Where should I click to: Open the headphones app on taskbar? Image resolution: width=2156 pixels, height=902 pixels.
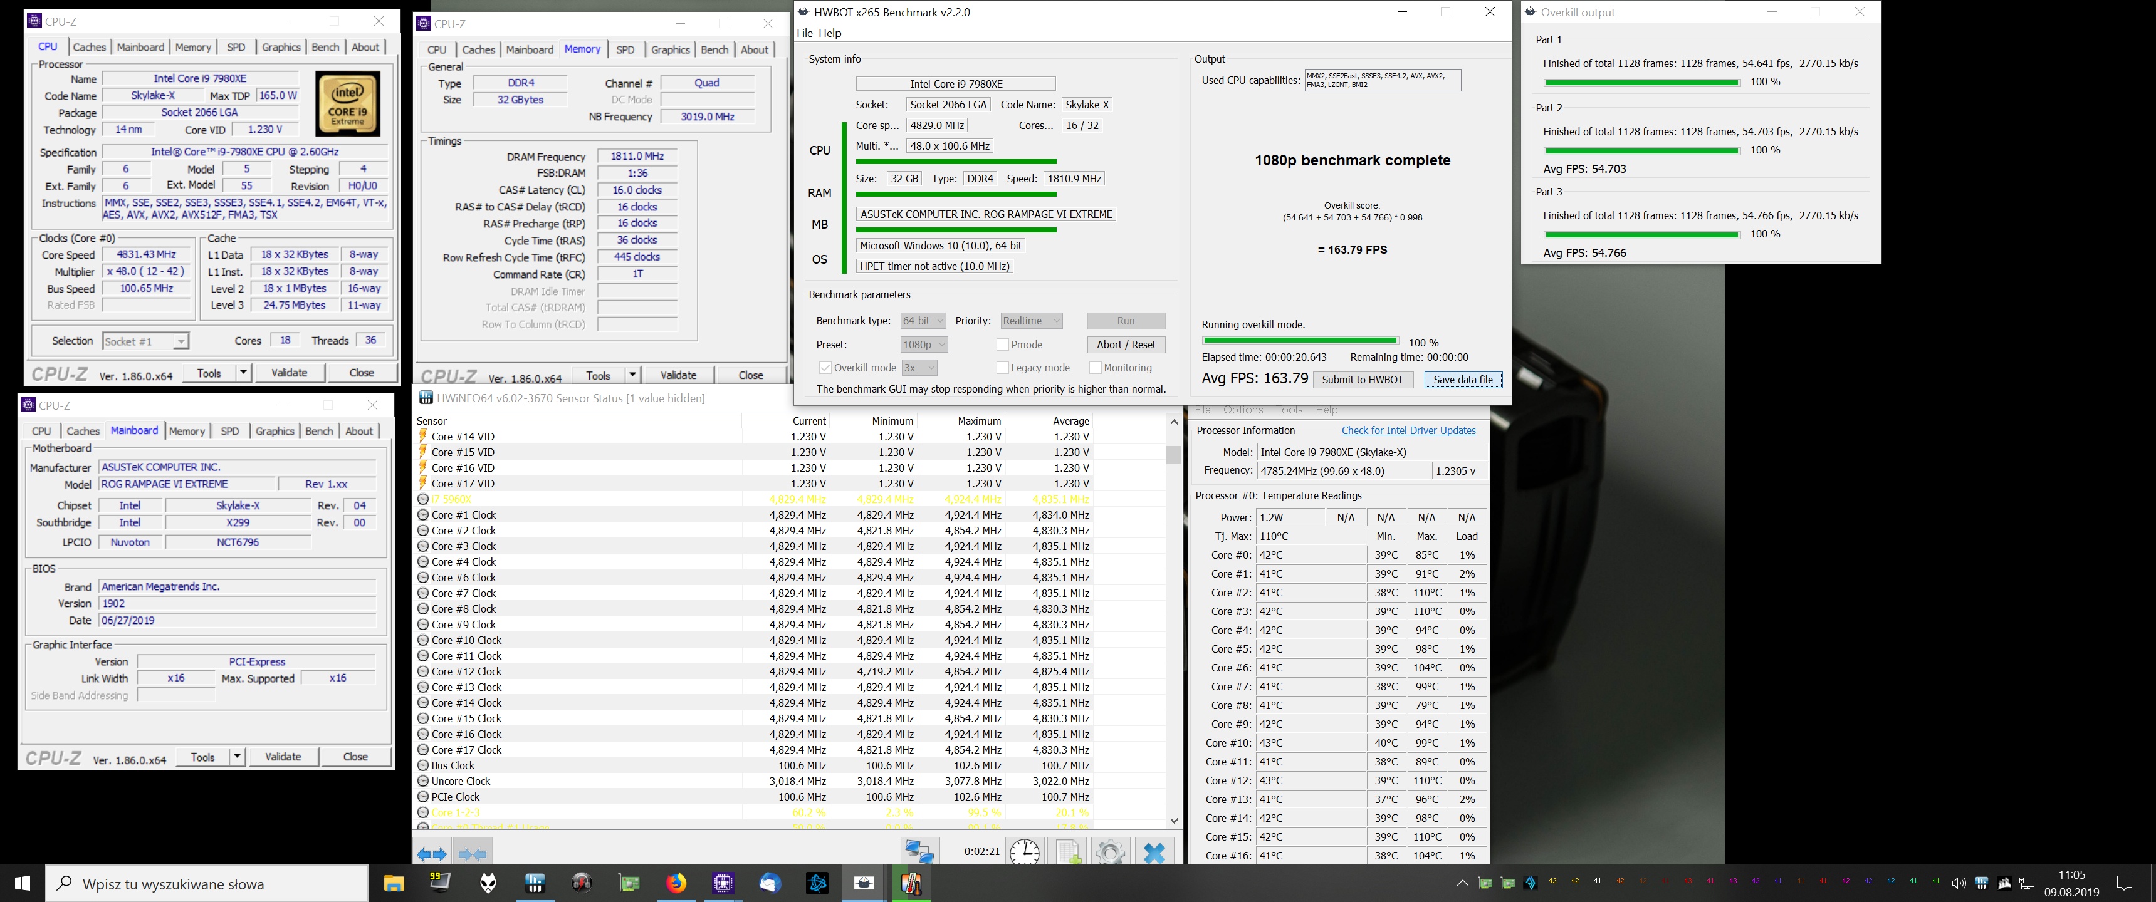click(x=582, y=884)
